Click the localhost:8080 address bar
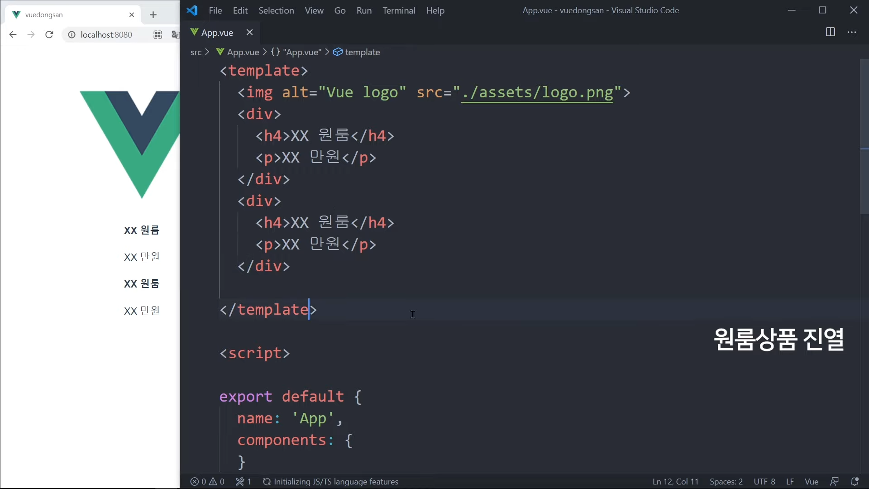This screenshot has width=869, height=489. (x=106, y=35)
